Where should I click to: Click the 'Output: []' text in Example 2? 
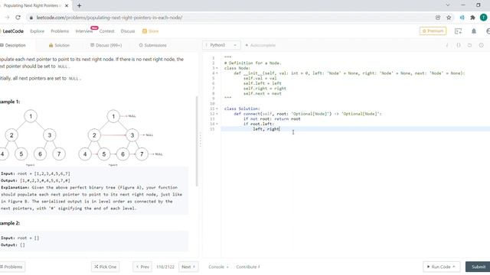pos(13,245)
